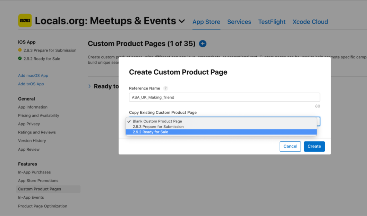This screenshot has width=367, height=216.
Task: Click the Create button
Action: (x=314, y=146)
